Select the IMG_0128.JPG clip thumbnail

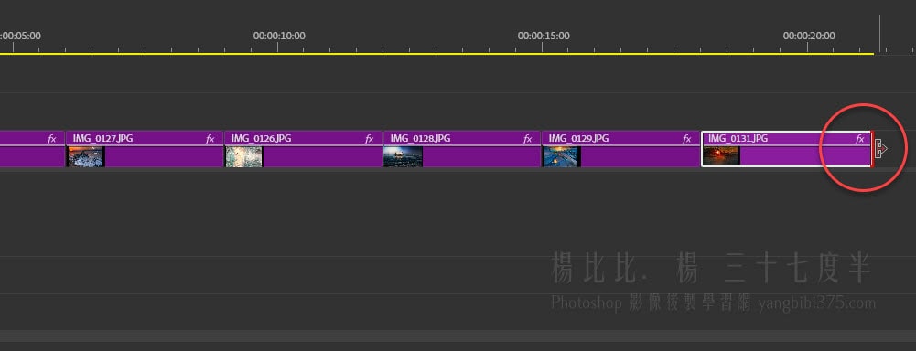click(x=403, y=156)
